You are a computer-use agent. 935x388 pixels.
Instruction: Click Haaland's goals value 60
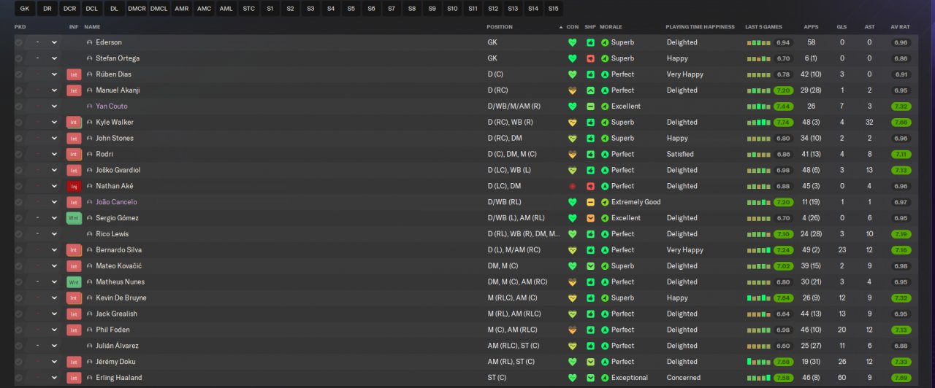(841, 378)
